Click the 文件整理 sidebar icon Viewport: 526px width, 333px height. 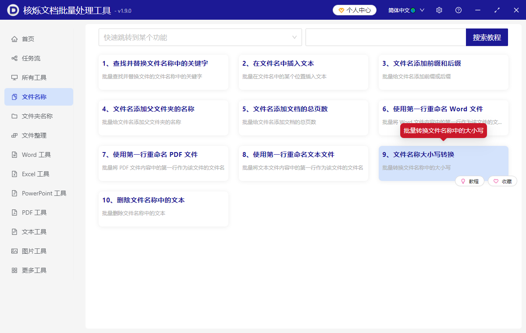pyautogui.click(x=14, y=135)
